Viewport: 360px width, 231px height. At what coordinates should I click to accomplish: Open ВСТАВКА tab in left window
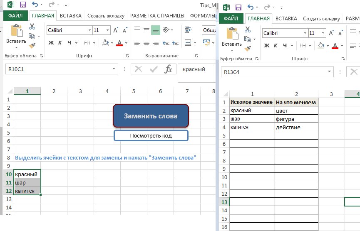[x=71, y=16]
